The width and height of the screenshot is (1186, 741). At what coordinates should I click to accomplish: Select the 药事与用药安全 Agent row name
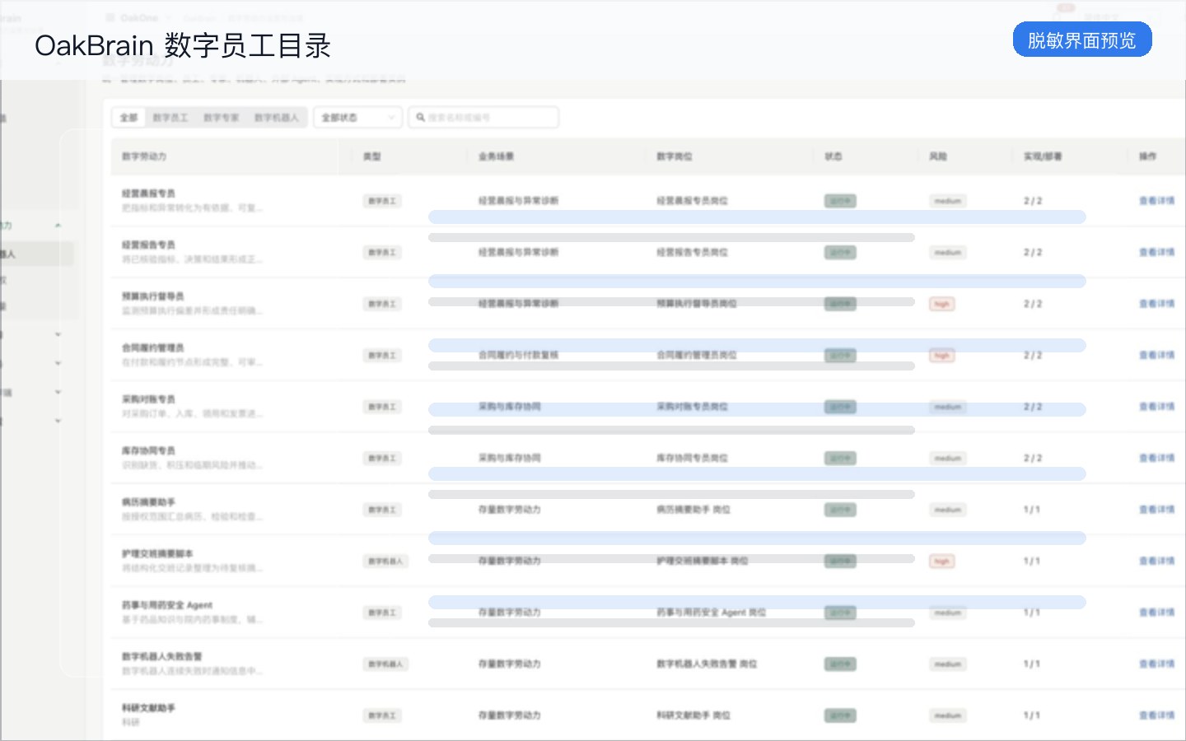pyautogui.click(x=167, y=605)
